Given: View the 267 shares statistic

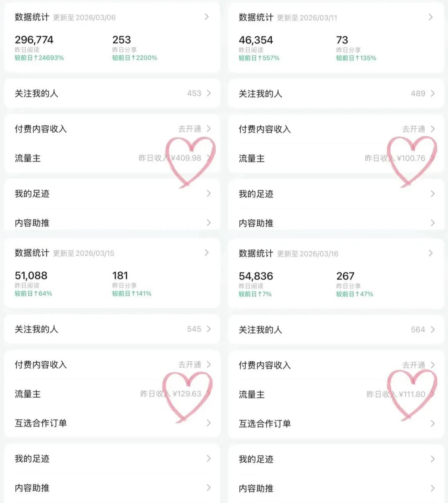Looking at the screenshot, I should [x=346, y=276].
